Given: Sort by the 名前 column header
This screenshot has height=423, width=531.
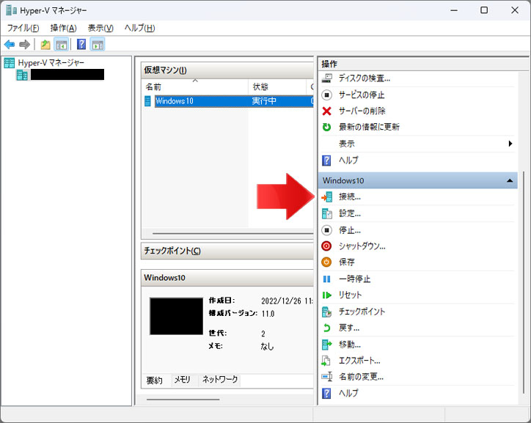Looking at the screenshot, I should [x=194, y=87].
